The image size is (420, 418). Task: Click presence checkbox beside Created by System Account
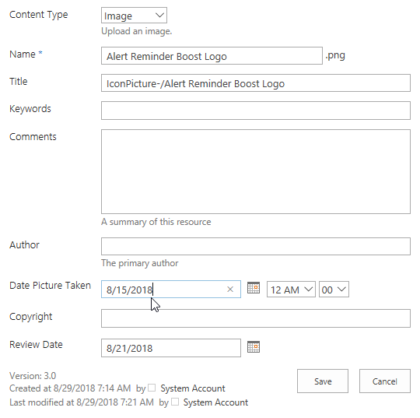pyautogui.click(x=152, y=388)
